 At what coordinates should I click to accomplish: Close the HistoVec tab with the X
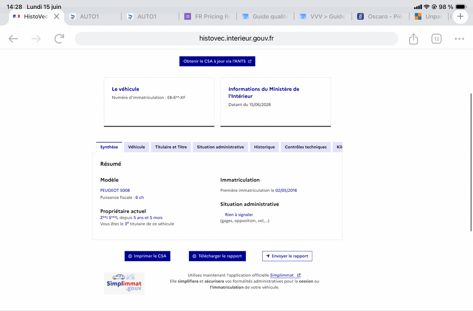56,17
